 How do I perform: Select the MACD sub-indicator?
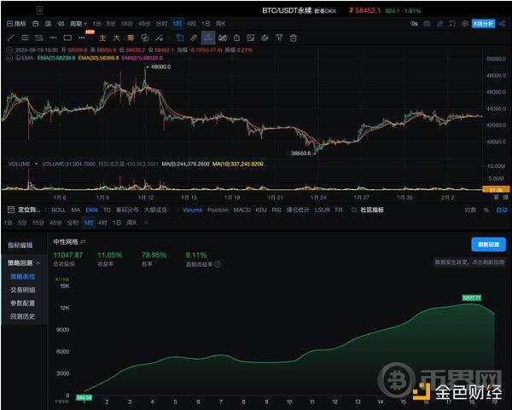pos(242,210)
